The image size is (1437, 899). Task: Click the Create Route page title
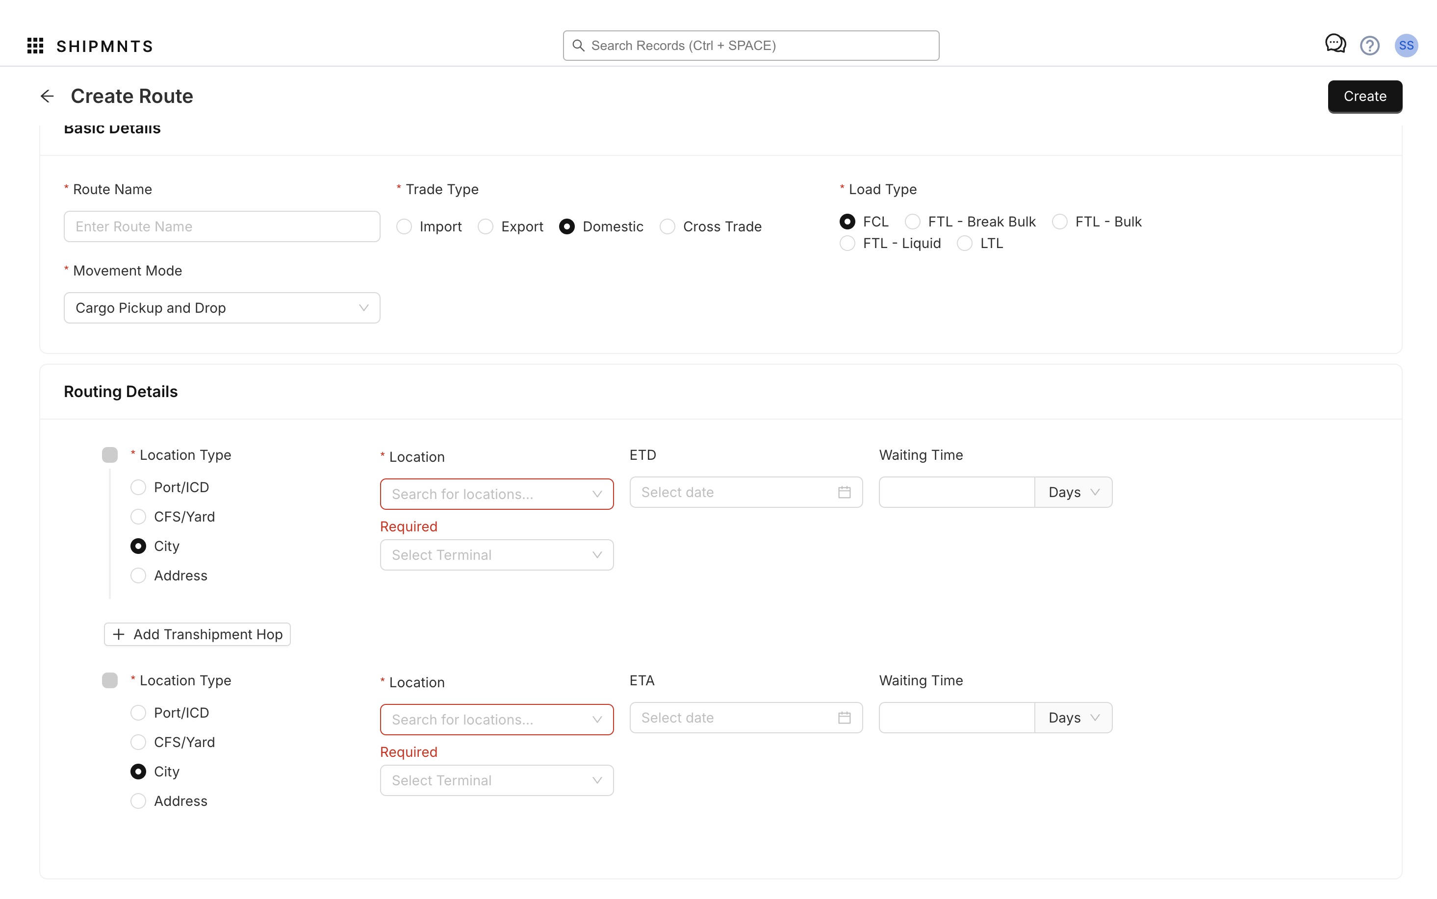pos(131,96)
